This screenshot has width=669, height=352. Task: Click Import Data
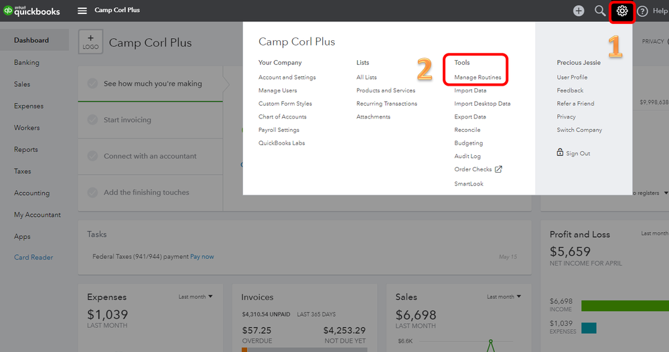click(470, 90)
